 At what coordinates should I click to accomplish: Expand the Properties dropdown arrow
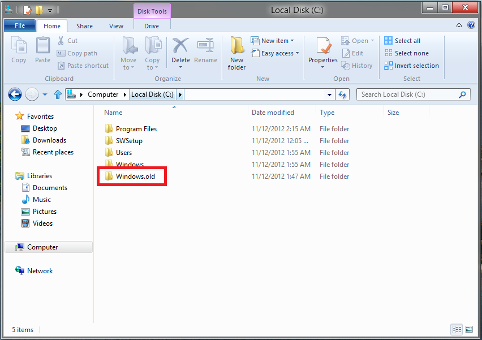pyautogui.click(x=323, y=67)
